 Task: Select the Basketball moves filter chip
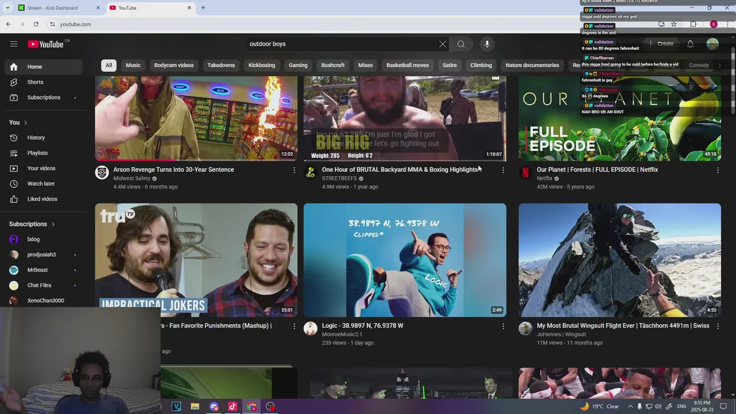[408, 65]
